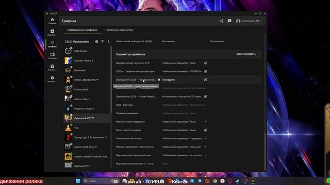330x185 pixels.
Task: Open the program list filter funnel icon
Action: click(103, 42)
